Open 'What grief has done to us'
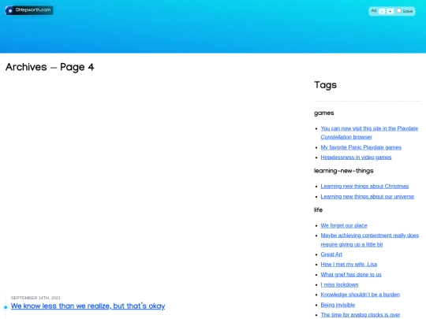The image size is (426, 319). pyautogui.click(x=351, y=275)
